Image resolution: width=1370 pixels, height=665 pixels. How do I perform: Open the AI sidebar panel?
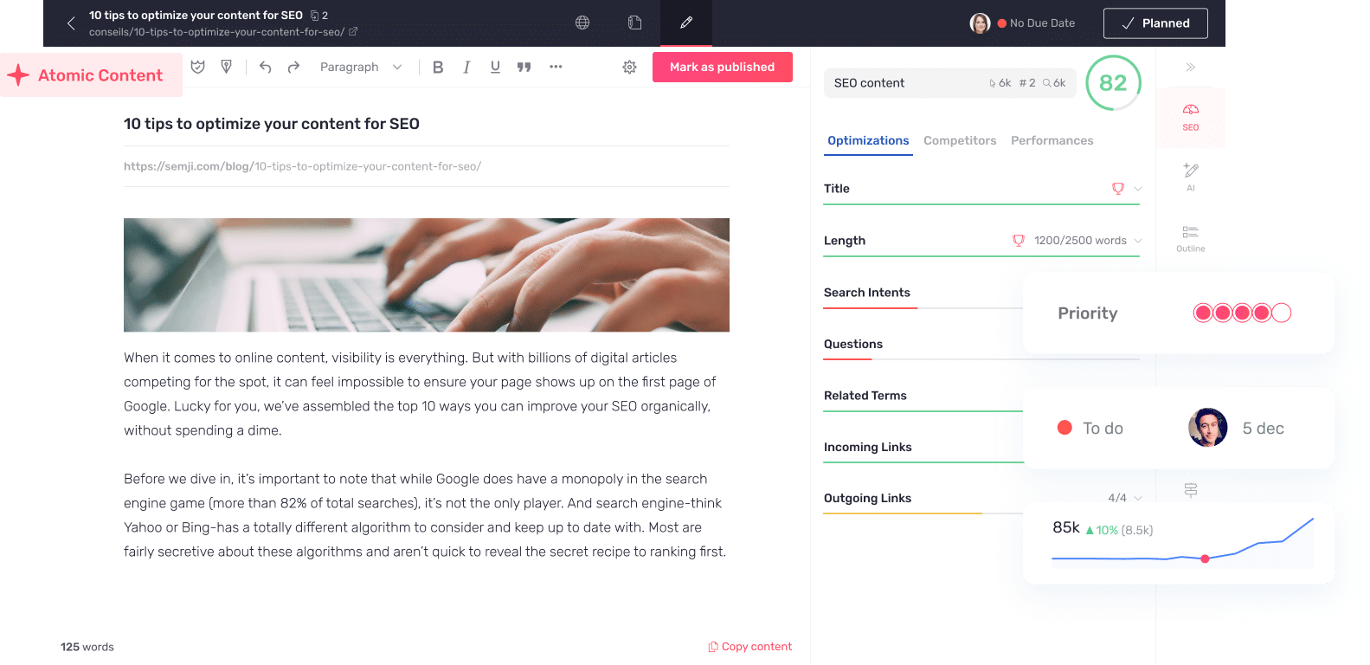tap(1191, 177)
